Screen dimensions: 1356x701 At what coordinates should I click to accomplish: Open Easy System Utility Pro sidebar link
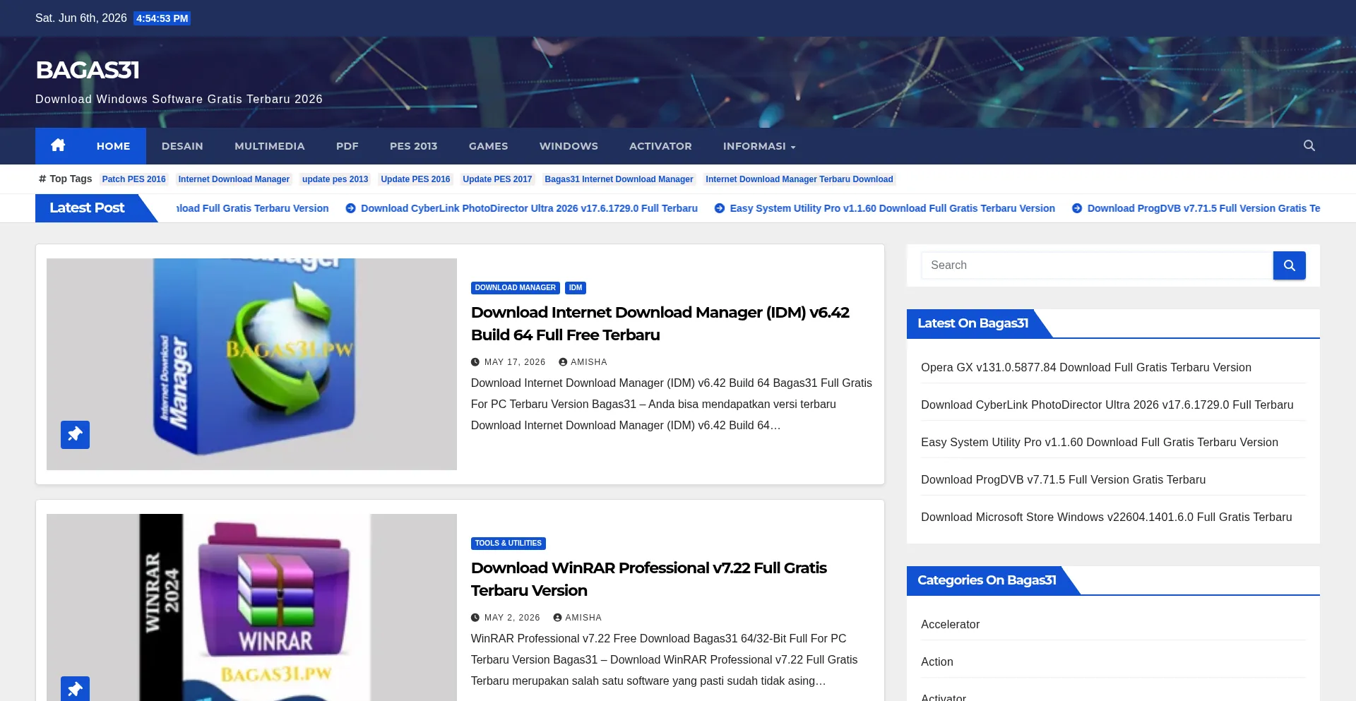(1100, 443)
